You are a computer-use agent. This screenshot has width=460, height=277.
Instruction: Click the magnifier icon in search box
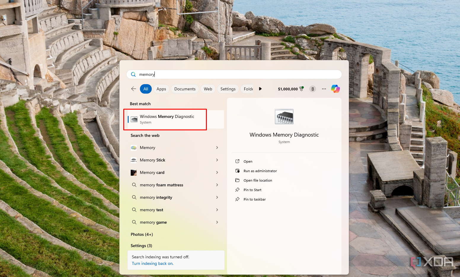click(x=133, y=74)
